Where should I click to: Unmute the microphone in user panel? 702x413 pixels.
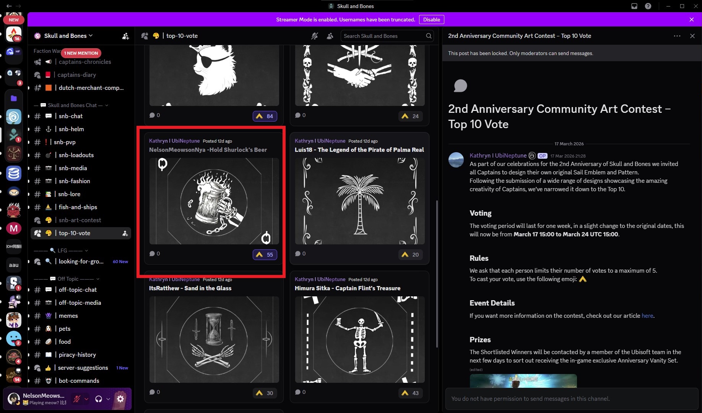[77, 399]
